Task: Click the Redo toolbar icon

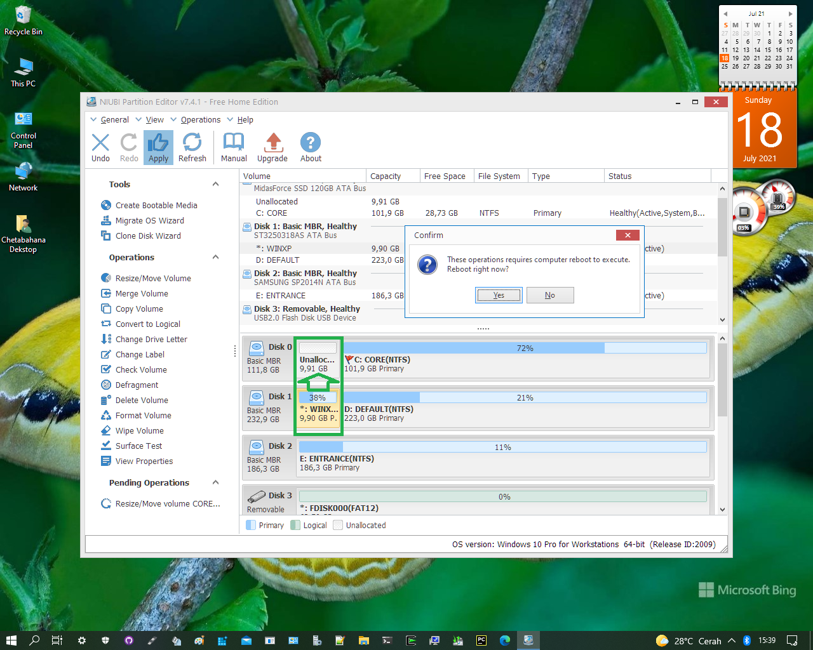Action: 129,147
